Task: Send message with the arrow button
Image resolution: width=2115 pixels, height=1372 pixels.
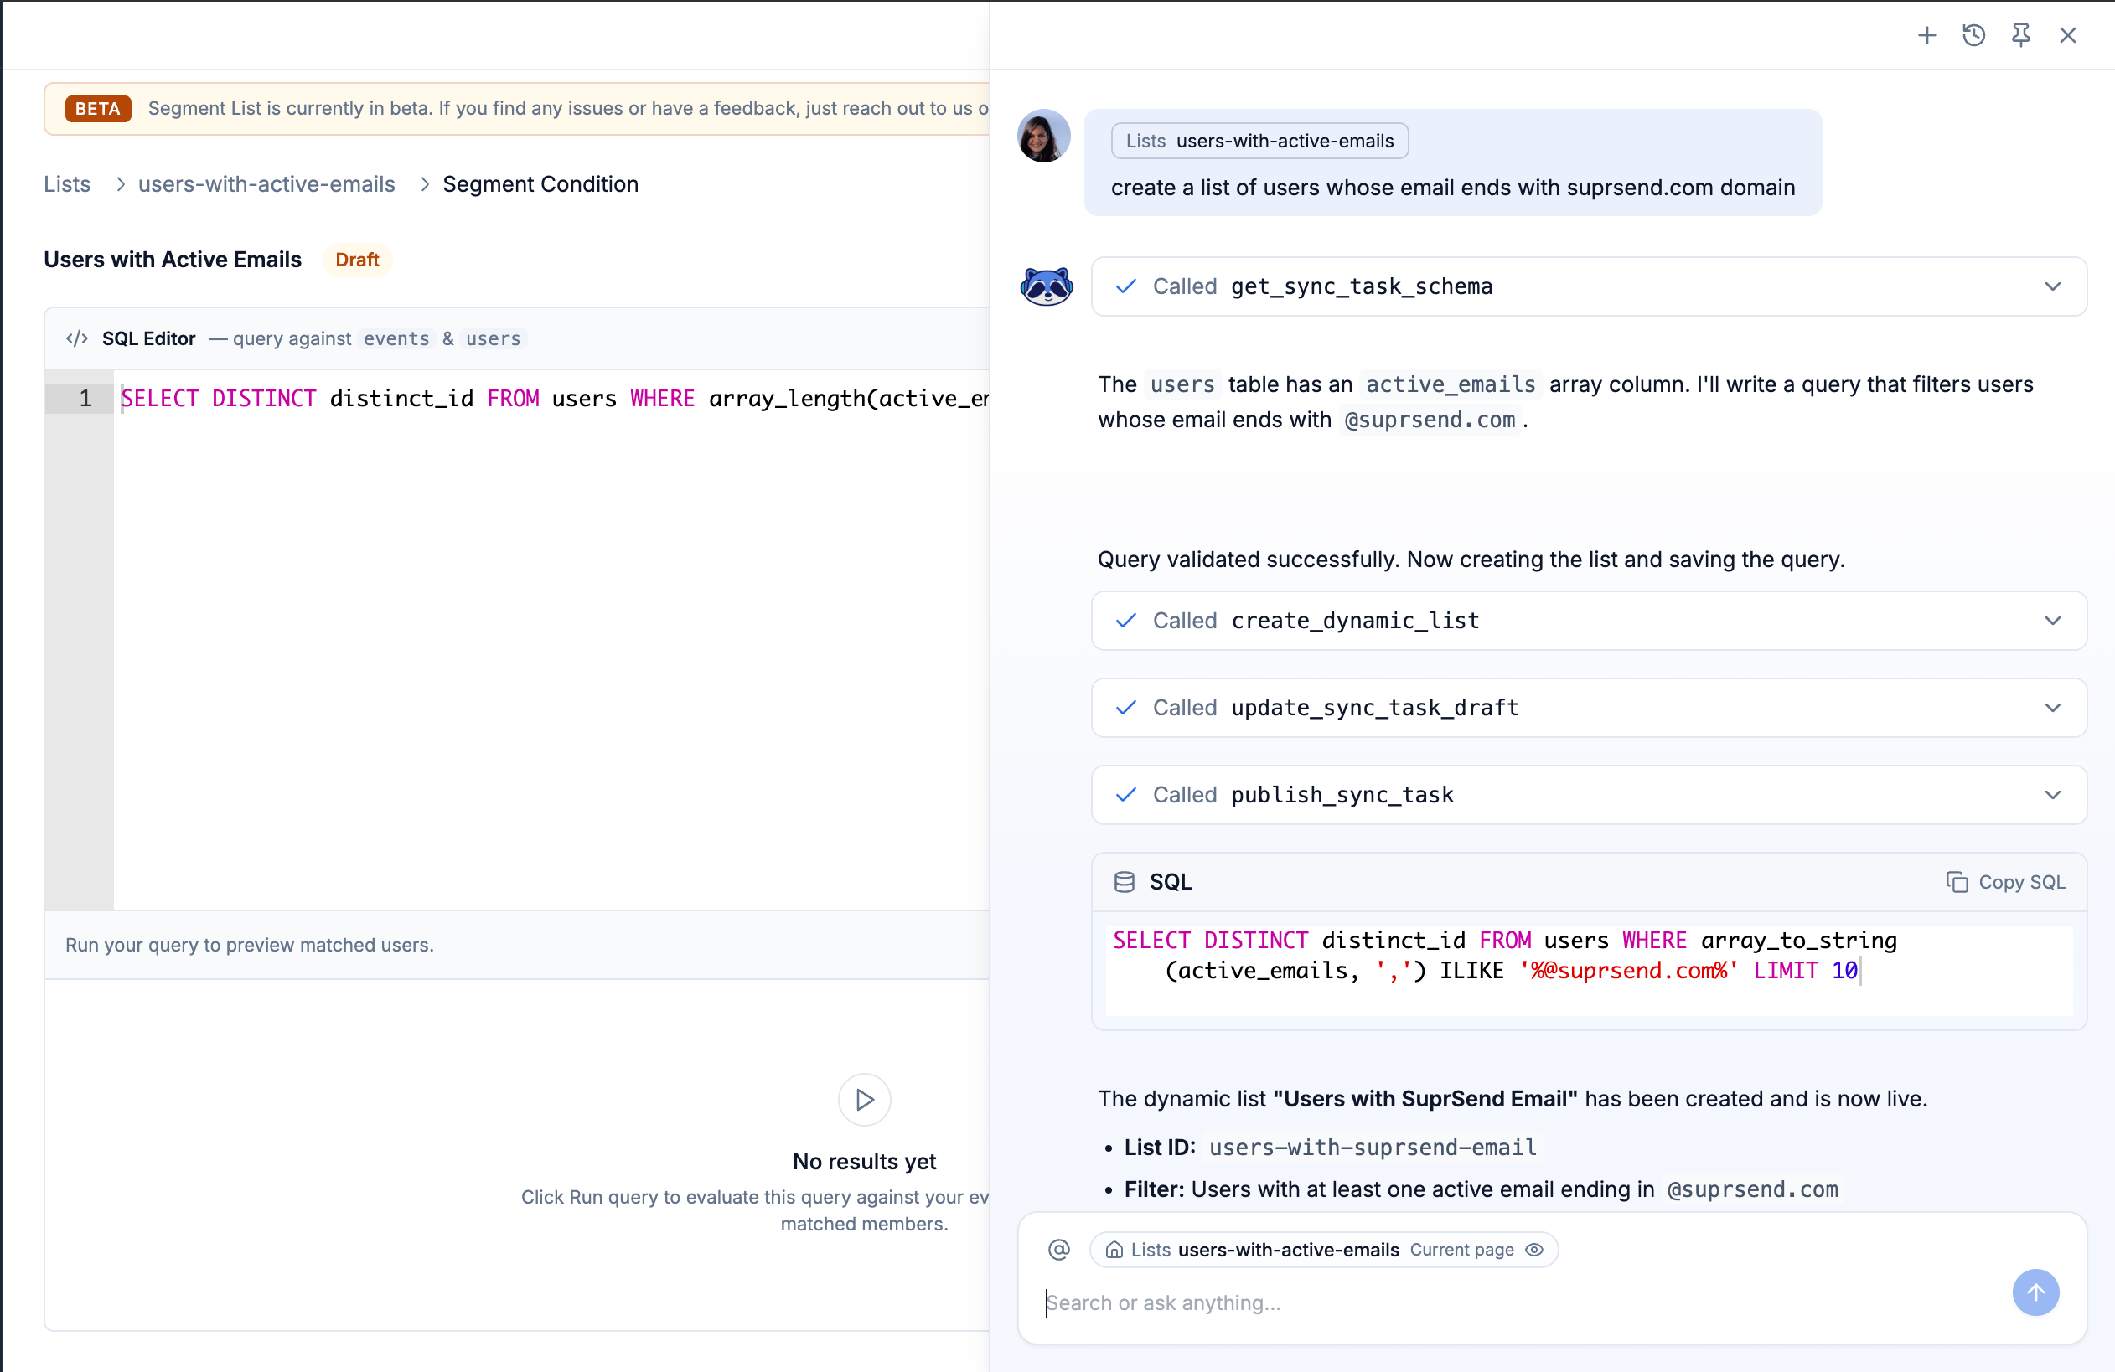Action: pos(2035,1292)
